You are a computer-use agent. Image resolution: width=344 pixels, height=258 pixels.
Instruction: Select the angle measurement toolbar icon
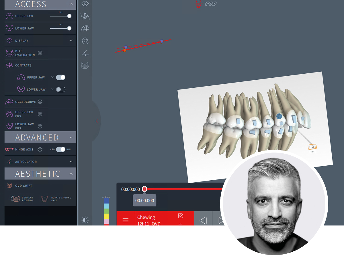click(x=85, y=53)
